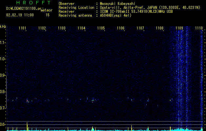Viewport: 206px width, 131px height.
Task: Click the meteor echo near 1107
Action: tap(148, 100)
